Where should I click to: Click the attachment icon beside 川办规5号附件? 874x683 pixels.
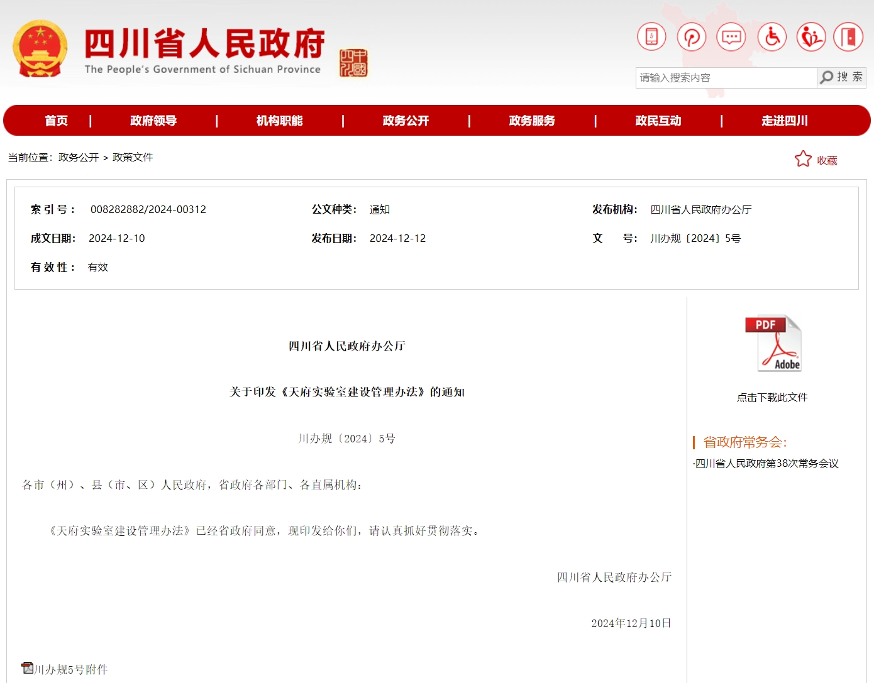pyautogui.click(x=27, y=668)
